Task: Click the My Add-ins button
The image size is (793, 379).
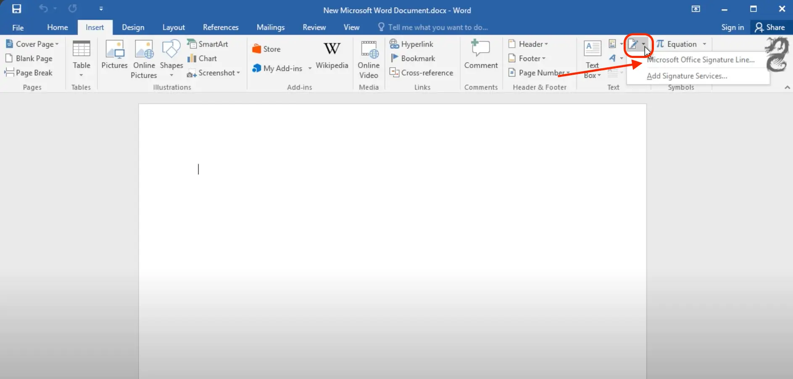Action: click(x=277, y=68)
